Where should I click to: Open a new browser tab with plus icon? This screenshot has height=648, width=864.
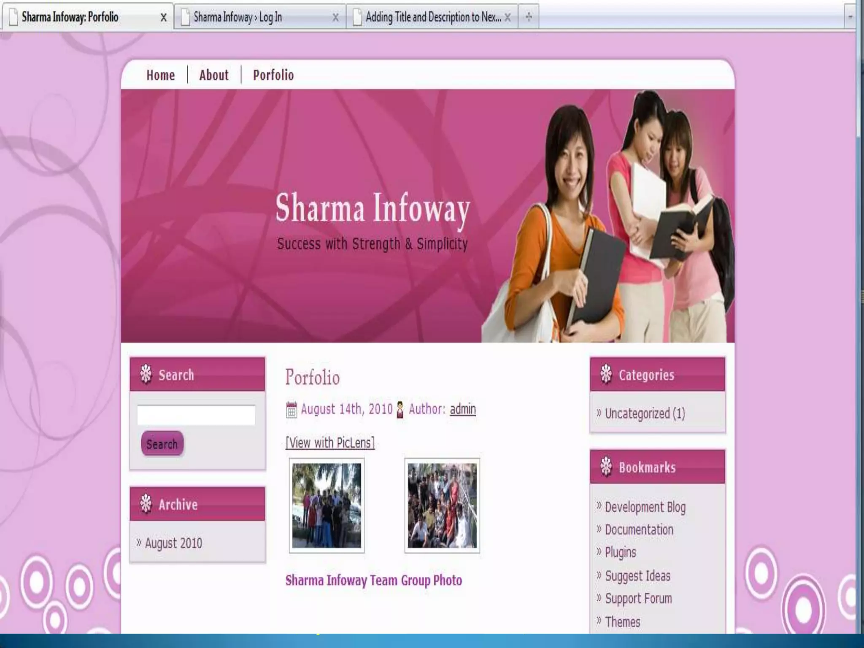click(x=529, y=17)
